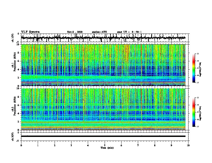Screen dimensions: 212x163
Task: Click the "-7" label on ch.2 colorbar
Action: [x=197, y=127]
